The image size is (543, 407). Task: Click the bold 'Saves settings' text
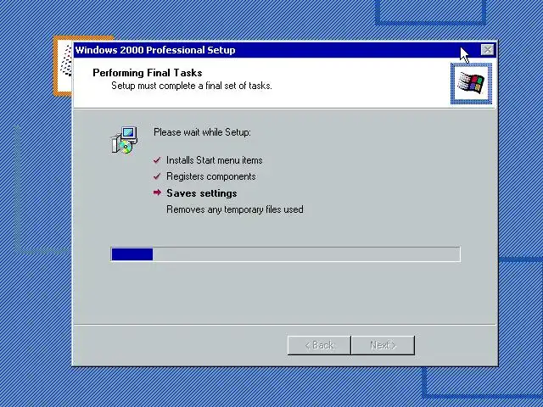pos(202,193)
